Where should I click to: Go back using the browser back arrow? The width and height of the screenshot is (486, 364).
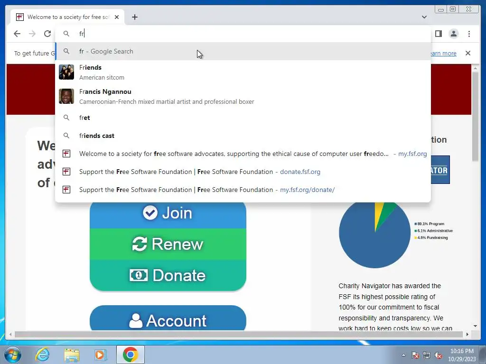coord(17,34)
